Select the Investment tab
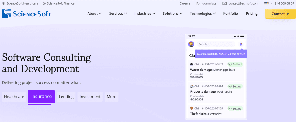The height and width of the screenshot is (122, 296). tap(90, 97)
